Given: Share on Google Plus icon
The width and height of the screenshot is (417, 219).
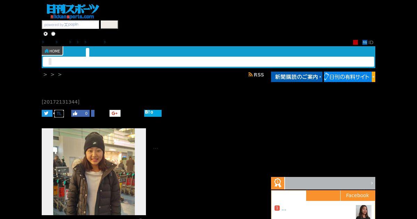Looking at the screenshot, I should pos(115,113).
